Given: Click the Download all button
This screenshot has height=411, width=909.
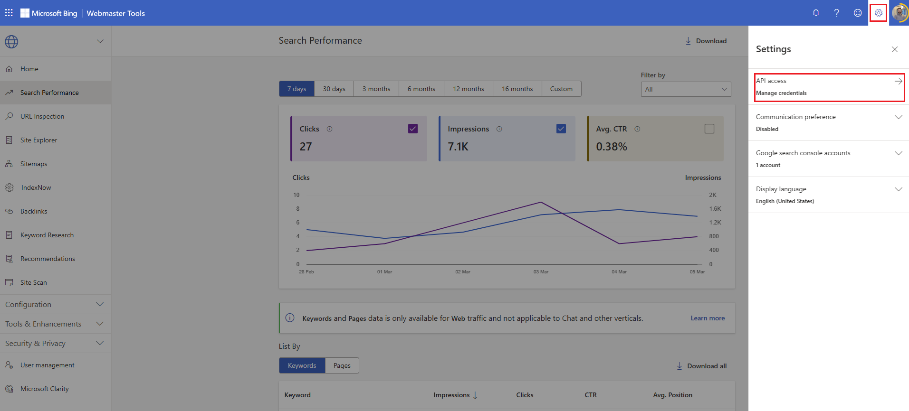Looking at the screenshot, I should point(702,366).
